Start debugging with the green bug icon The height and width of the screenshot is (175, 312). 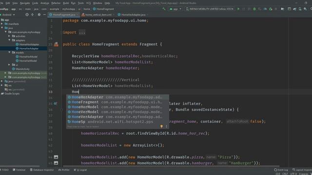pos(254,9)
